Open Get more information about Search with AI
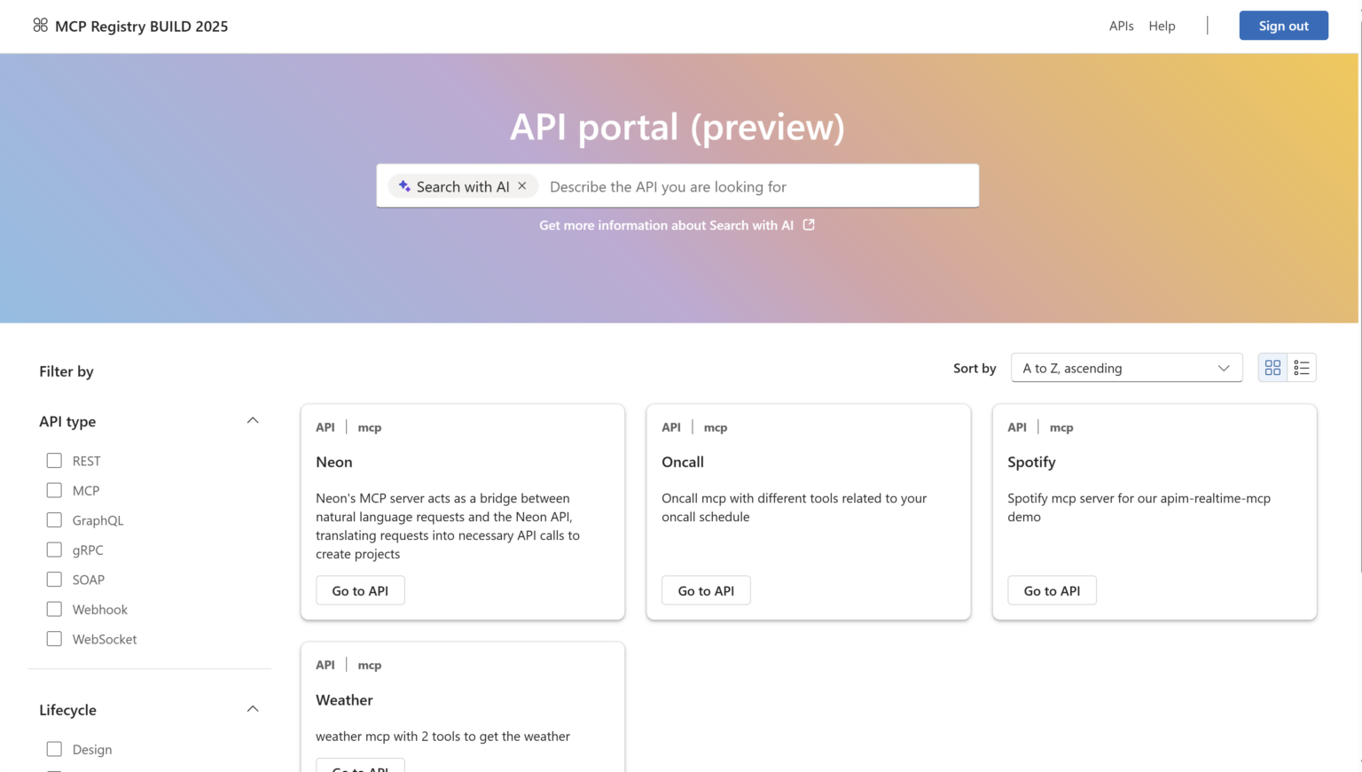The width and height of the screenshot is (1362, 772). click(665, 225)
